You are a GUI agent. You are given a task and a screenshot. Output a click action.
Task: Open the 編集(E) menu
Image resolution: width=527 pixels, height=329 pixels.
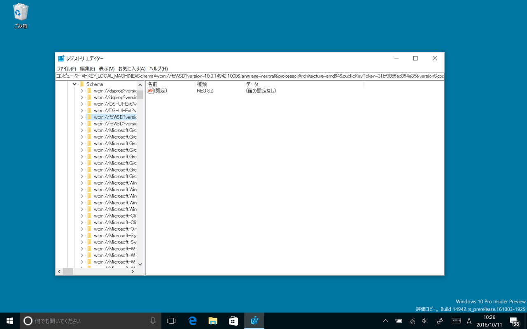(x=87, y=69)
